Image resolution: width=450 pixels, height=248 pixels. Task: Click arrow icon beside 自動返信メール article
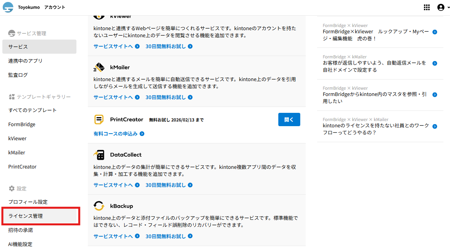(435, 63)
